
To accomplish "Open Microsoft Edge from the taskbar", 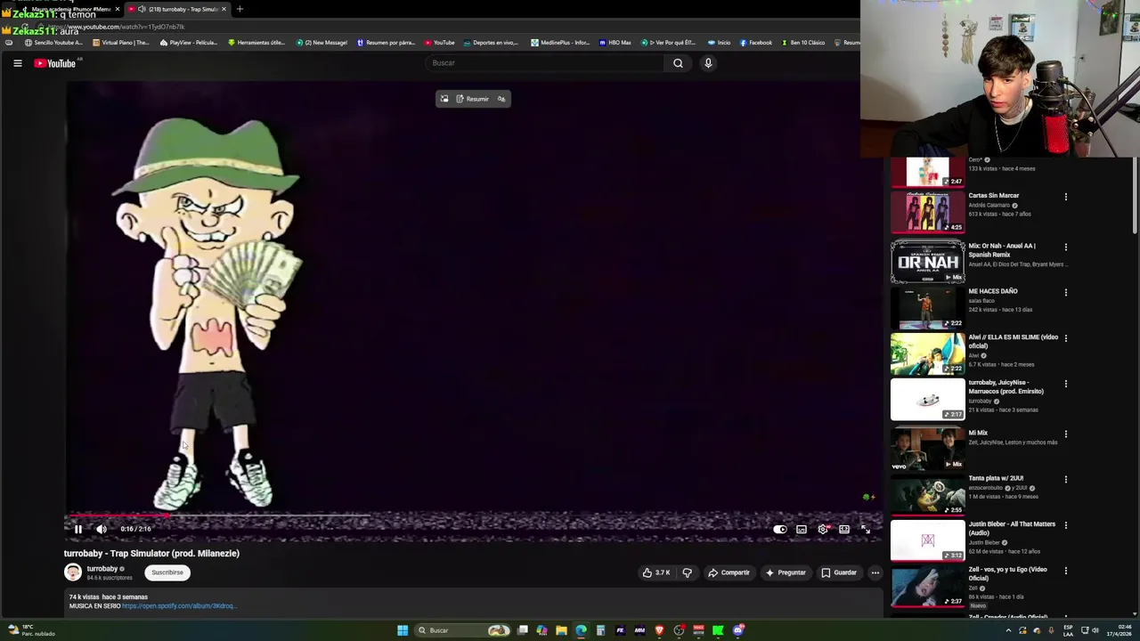I will coord(581,630).
